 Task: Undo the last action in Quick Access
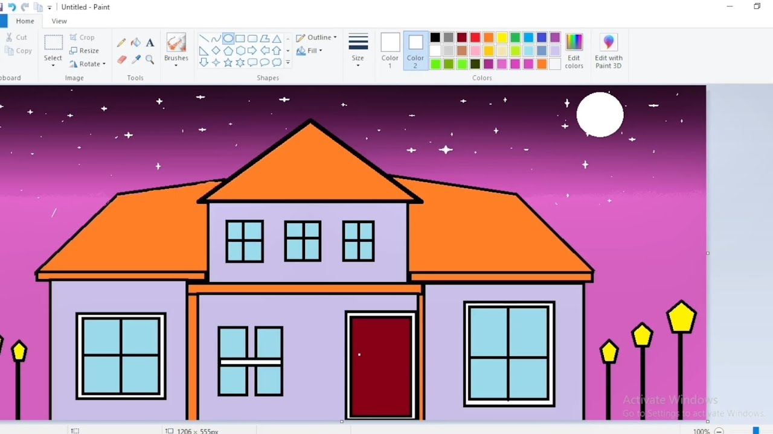tap(11, 7)
